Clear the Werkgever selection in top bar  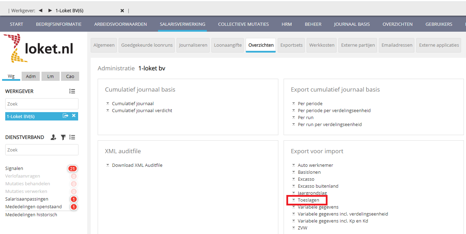pyautogui.click(x=122, y=10)
